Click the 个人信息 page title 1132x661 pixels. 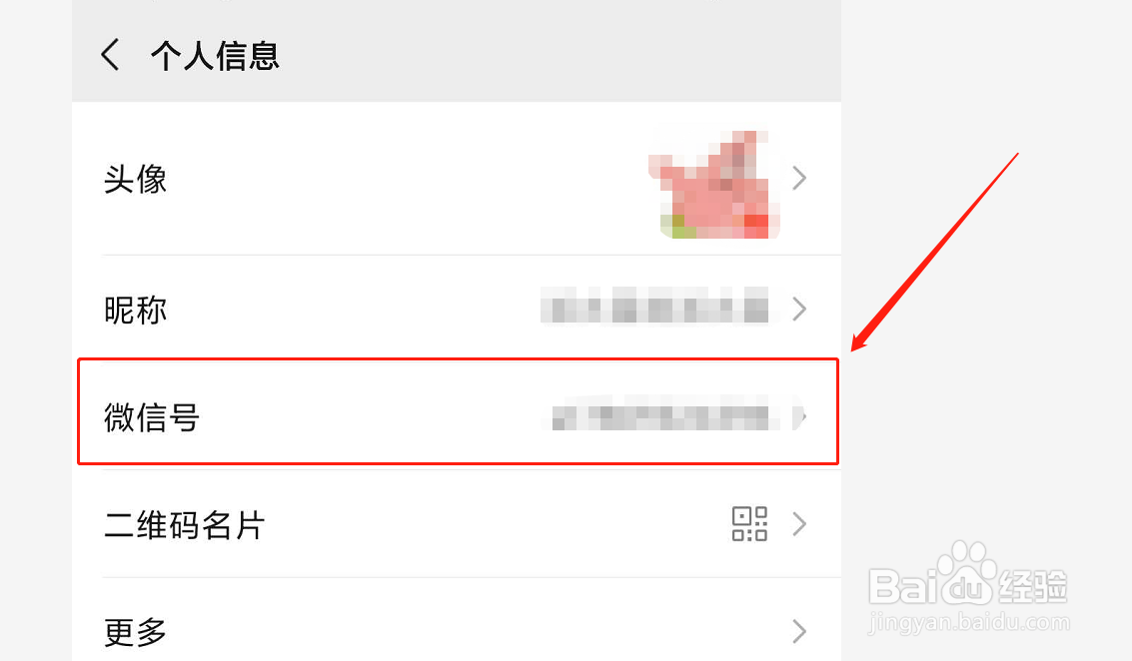(215, 56)
